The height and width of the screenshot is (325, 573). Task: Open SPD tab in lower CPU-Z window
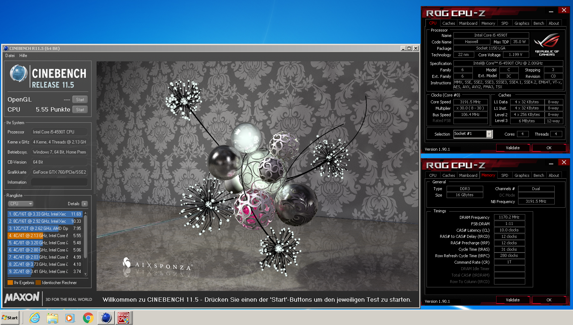pos(505,175)
